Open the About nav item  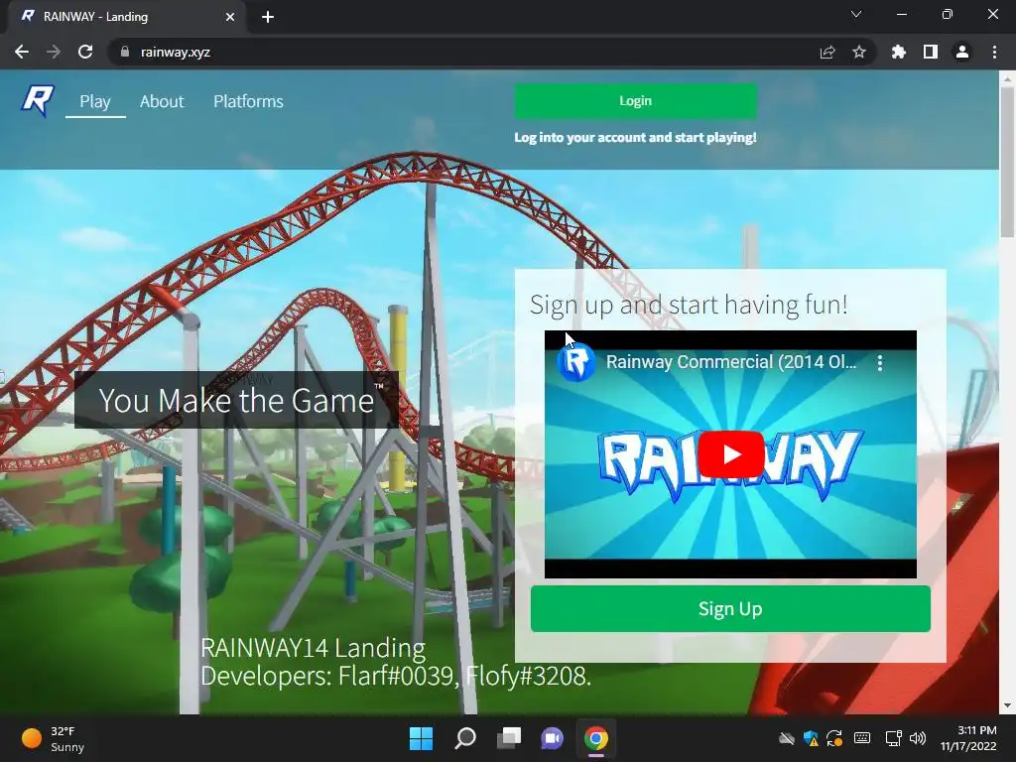(162, 101)
